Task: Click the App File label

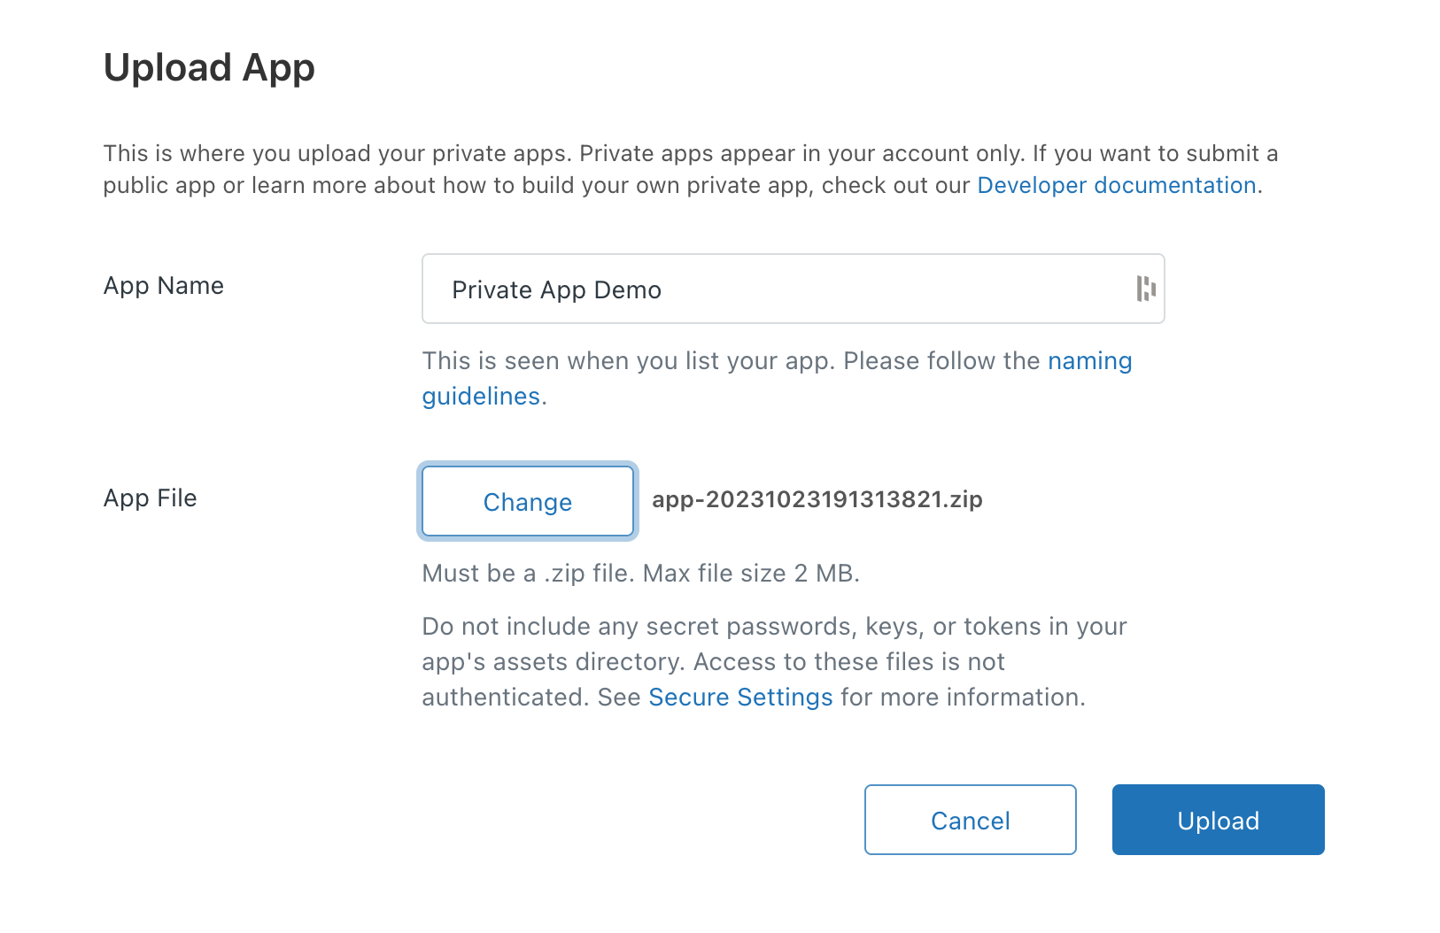Action: tap(150, 498)
